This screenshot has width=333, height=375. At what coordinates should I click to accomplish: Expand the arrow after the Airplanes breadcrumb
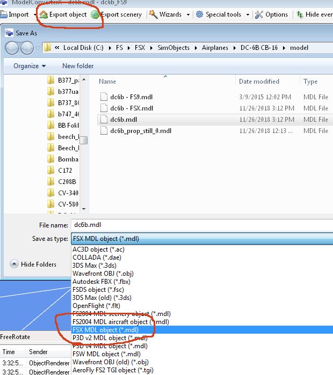pyautogui.click(x=234, y=48)
